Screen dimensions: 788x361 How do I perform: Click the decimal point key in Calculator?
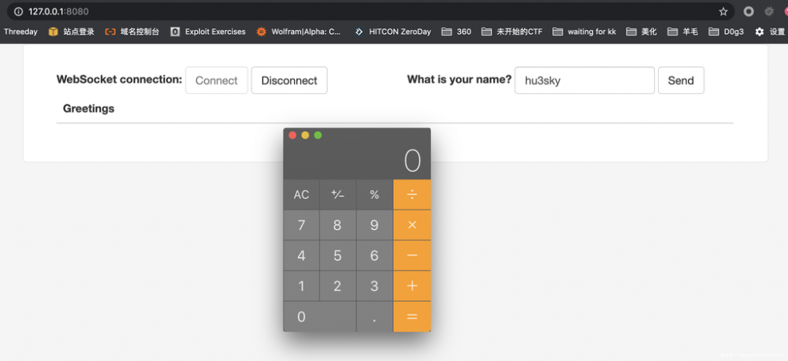(x=374, y=317)
